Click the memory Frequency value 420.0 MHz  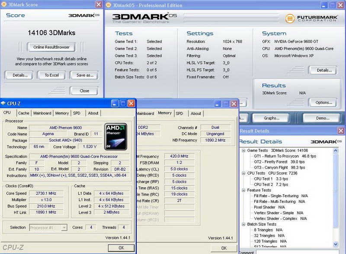179,156
